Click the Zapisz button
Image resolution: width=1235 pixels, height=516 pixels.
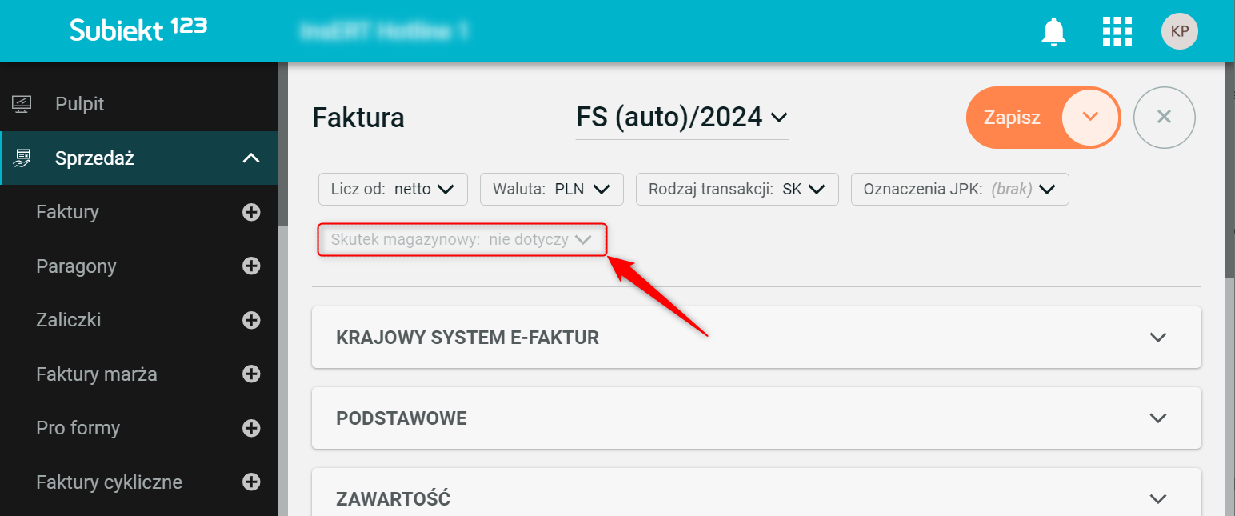click(x=1013, y=118)
